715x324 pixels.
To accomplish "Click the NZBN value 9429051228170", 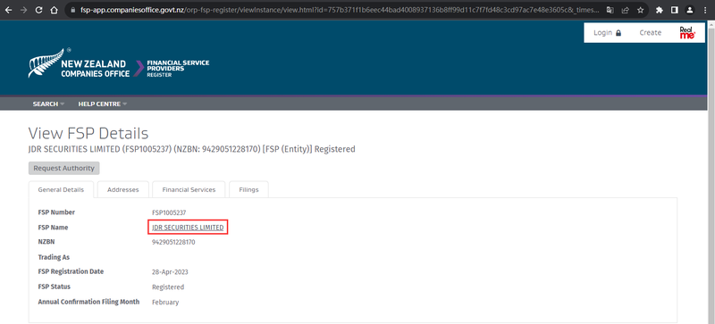I will [x=173, y=243].
